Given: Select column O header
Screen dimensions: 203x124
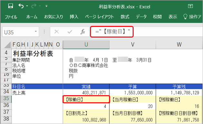Looking at the screenshot, I should coord(58,45).
